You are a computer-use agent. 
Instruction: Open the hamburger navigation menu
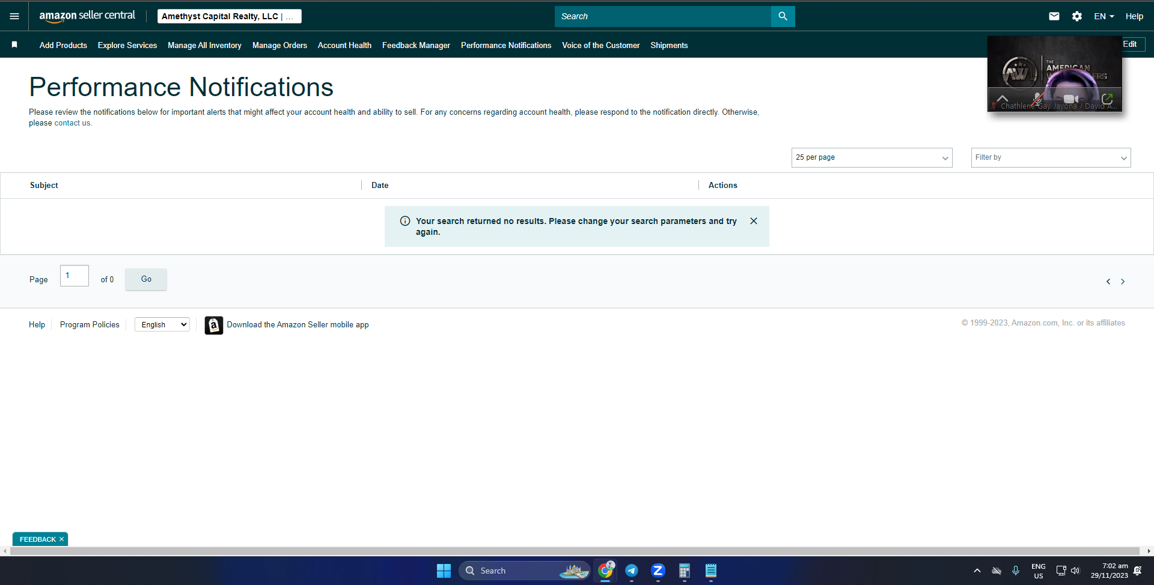pyautogui.click(x=14, y=16)
